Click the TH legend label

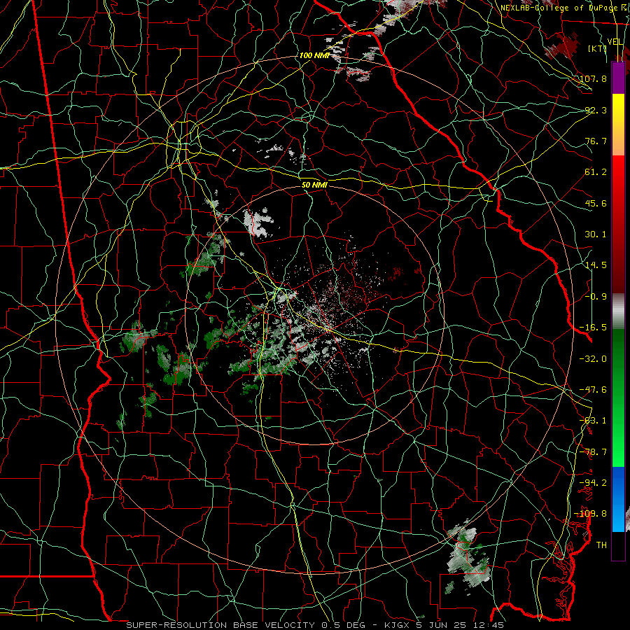click(x=601, y=545)
